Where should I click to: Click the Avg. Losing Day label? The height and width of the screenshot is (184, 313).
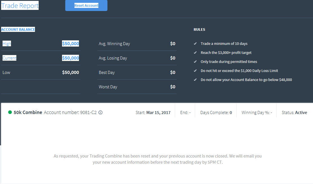tap(113, 58)
